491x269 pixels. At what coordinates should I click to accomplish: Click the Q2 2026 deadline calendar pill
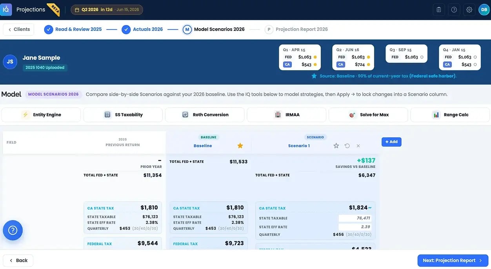pos(107,9)
